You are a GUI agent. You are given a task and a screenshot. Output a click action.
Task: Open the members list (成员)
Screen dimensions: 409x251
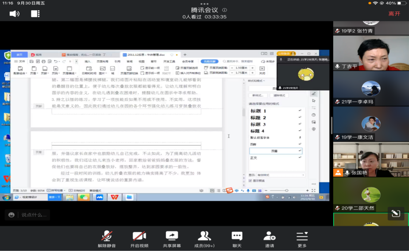pyautogui.click(x=204, y=239)
